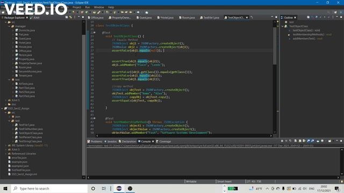The height and width of the screenshot is (193, 344).
Task: Show the hidden editor tabs list
Action: [x=252, y=18]
